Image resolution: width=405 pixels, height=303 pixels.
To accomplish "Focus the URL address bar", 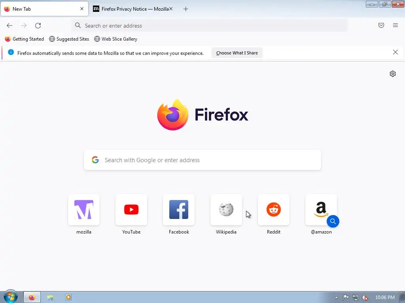I will (210, 26).
